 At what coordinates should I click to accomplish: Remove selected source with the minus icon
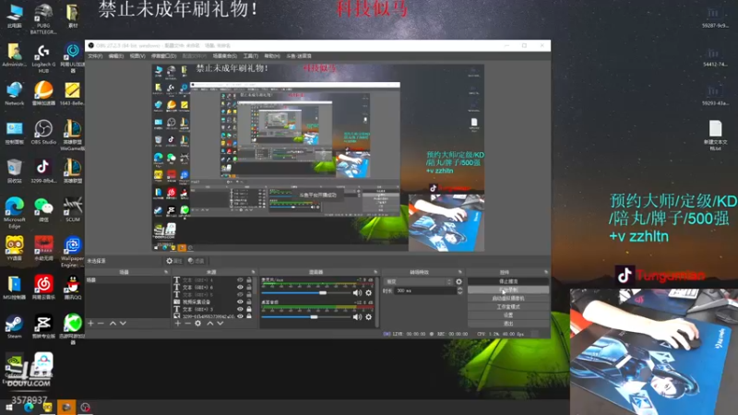click(187, 324)
